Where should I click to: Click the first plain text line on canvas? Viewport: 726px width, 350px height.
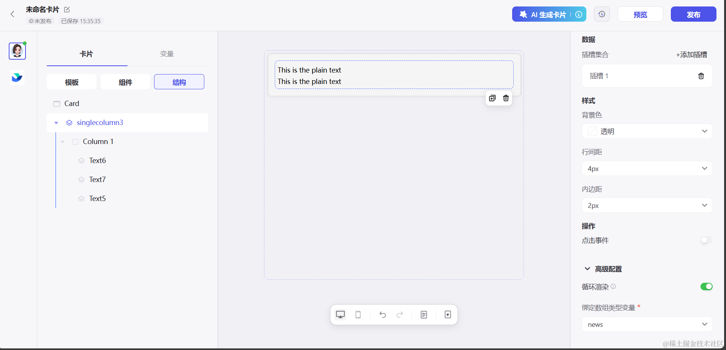(309, 70)
